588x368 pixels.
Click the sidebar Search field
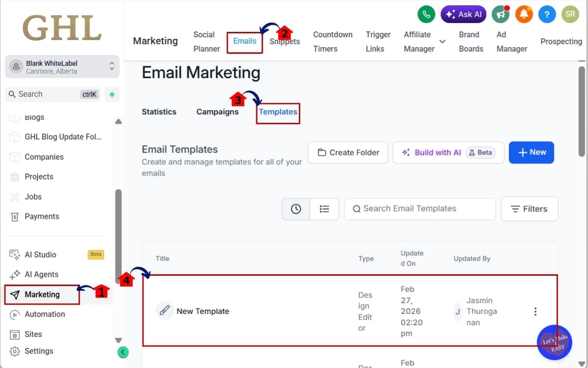tap(53, 94)
